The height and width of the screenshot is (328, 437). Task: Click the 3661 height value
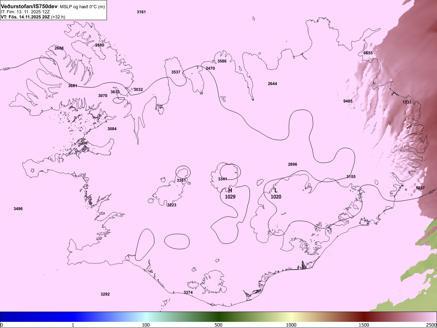click(x=73, y=86)
